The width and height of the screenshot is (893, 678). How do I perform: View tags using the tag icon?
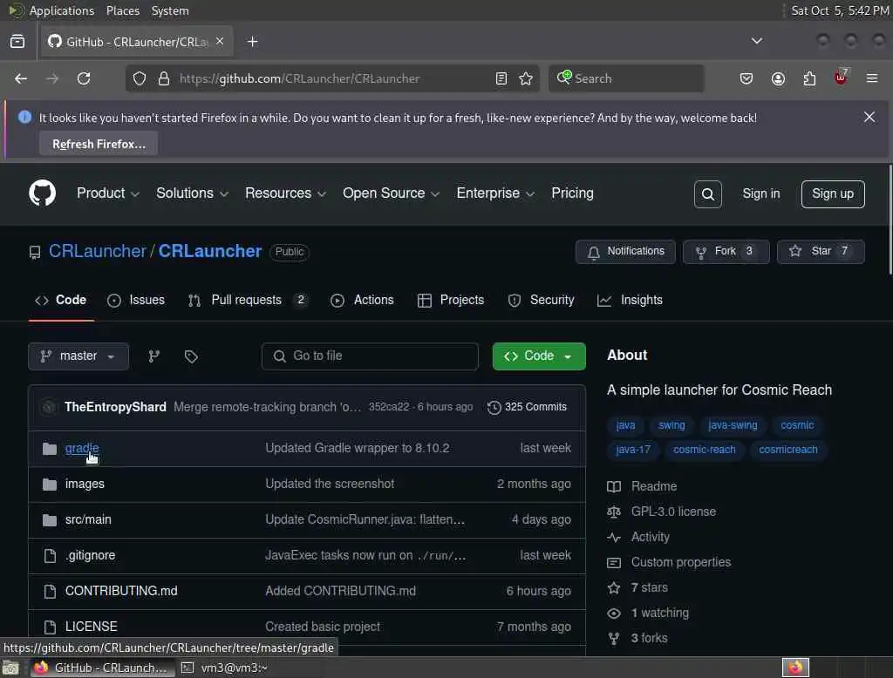pyautogui.click(x=191, y=356)
